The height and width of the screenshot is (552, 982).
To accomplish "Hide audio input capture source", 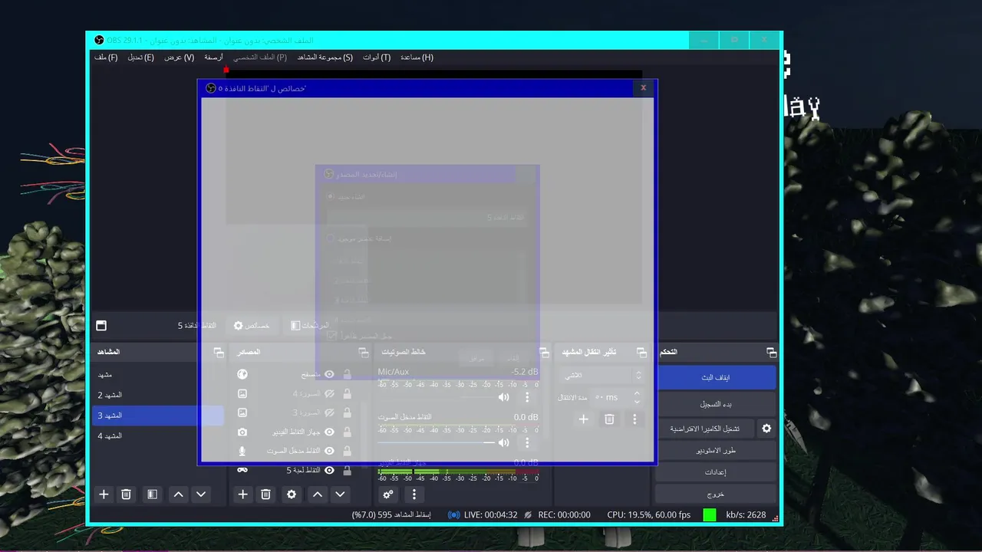I will (x=329, y=451).
